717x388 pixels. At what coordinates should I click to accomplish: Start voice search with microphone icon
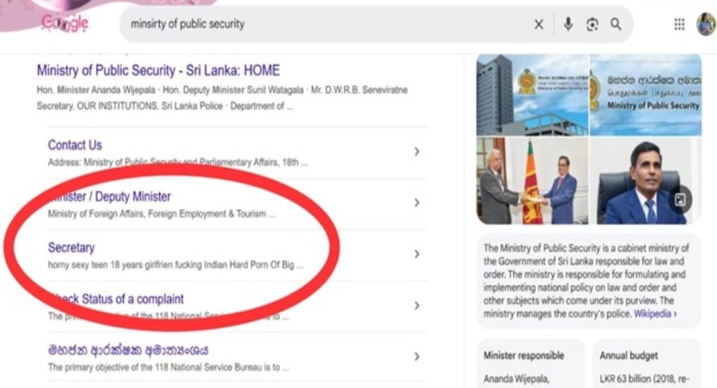click(568, 24)
